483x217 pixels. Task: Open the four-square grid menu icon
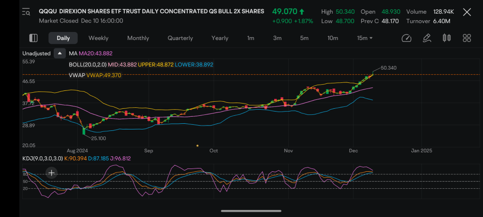click(467, 38)
